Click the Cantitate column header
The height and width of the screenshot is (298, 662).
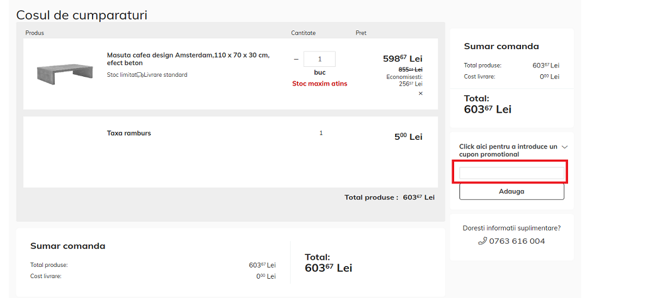(303, 33)
